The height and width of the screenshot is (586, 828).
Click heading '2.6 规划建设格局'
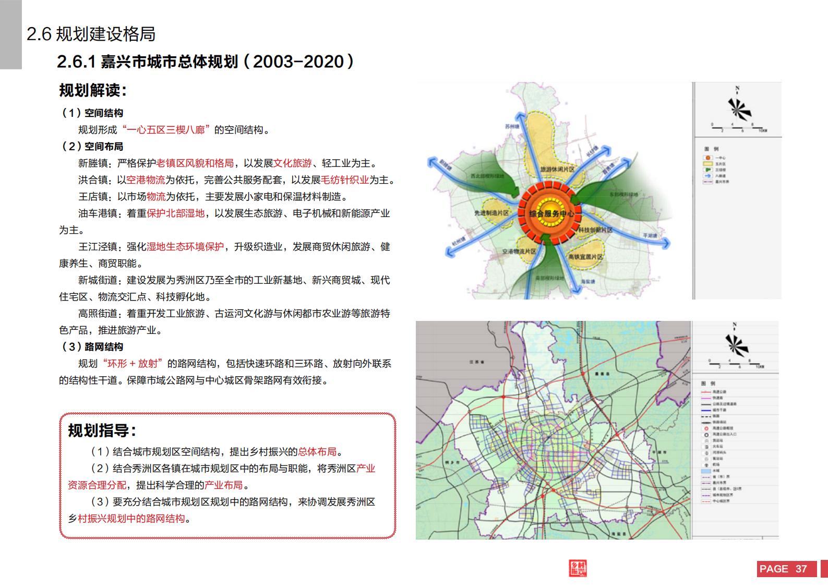(91, 34)
